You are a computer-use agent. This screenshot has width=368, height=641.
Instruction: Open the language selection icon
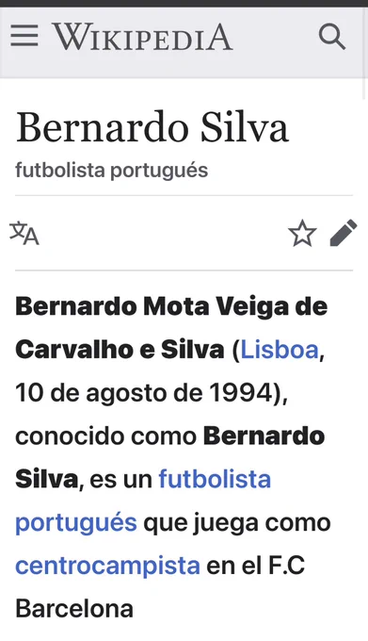24,233
